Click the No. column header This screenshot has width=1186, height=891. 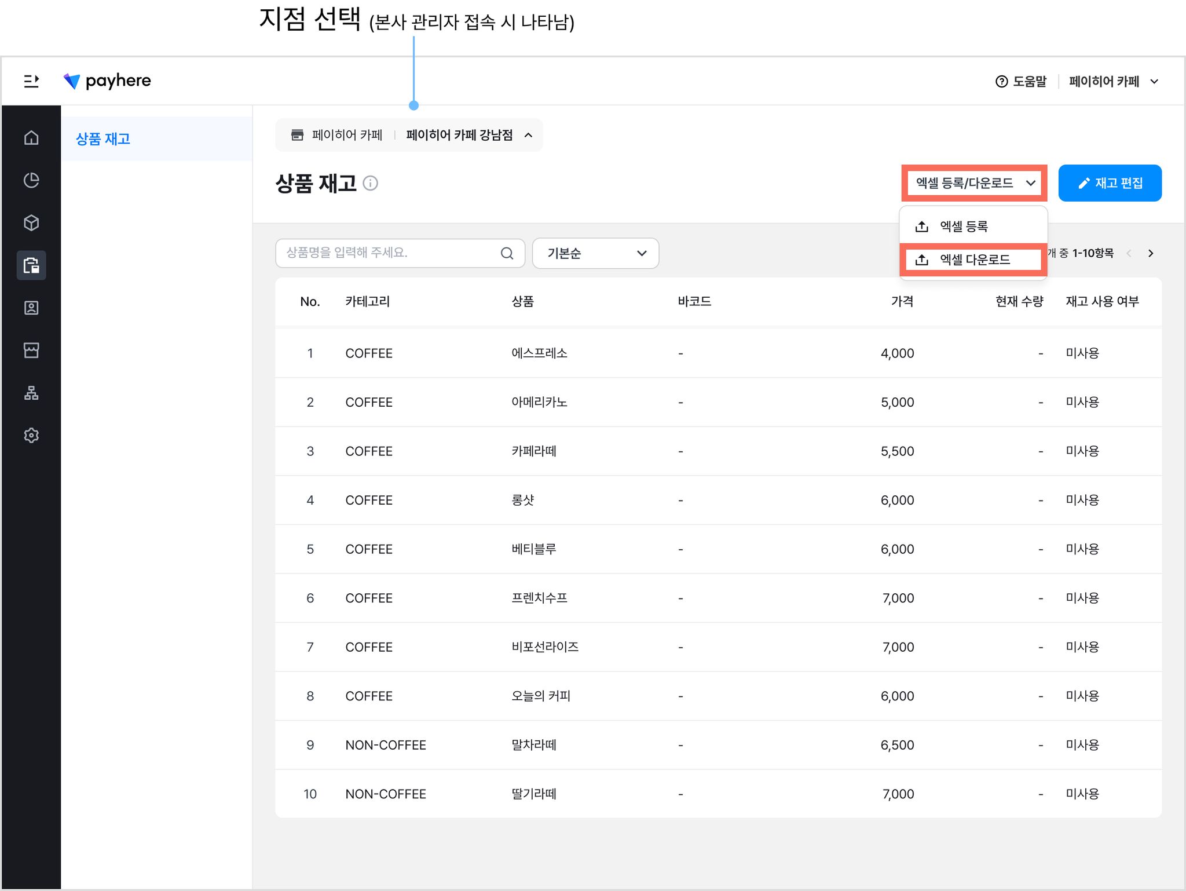(310, 301)
